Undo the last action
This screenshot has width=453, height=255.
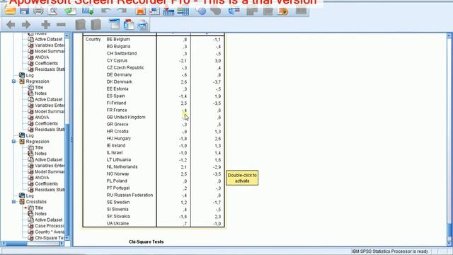click(x=105, y=11)
